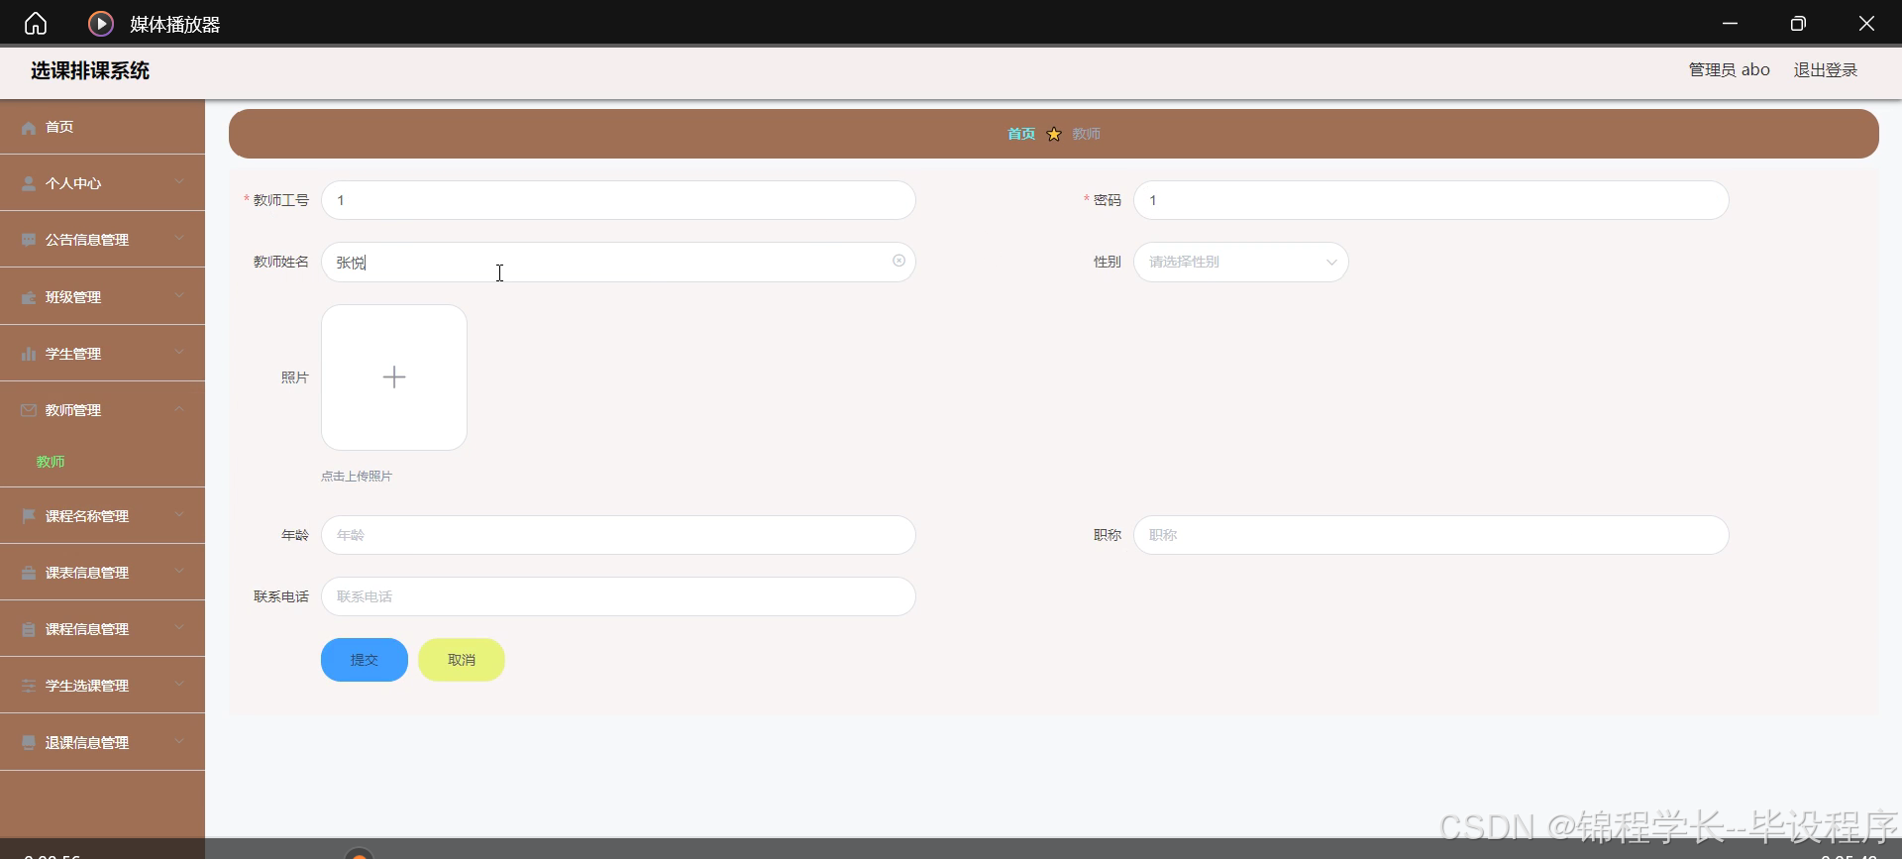The width and height of the screenshot is (1902, 859).
Task: Expand the 课程名称管理 menu chevron
Action: (x=179, y=515)
